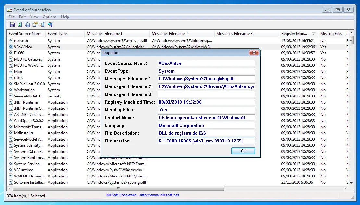Click the horizontal scrollbar right arrow
This screenshot has width=360, height=205.
[345, 188]
